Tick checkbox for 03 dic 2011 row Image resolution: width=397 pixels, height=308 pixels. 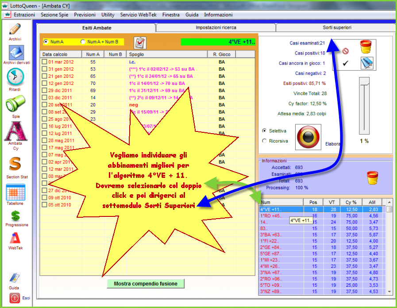(x=45, y=97)
